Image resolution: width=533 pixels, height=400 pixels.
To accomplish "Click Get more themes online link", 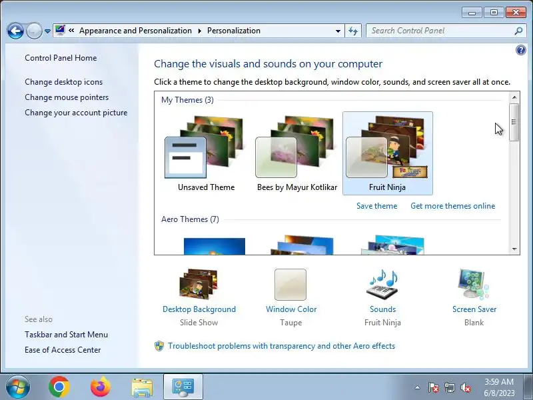I will click(x=453, y=206).
